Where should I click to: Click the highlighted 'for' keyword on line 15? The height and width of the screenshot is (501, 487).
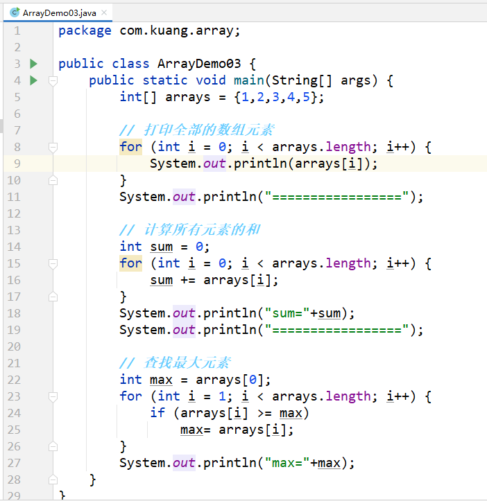(130, 263)
